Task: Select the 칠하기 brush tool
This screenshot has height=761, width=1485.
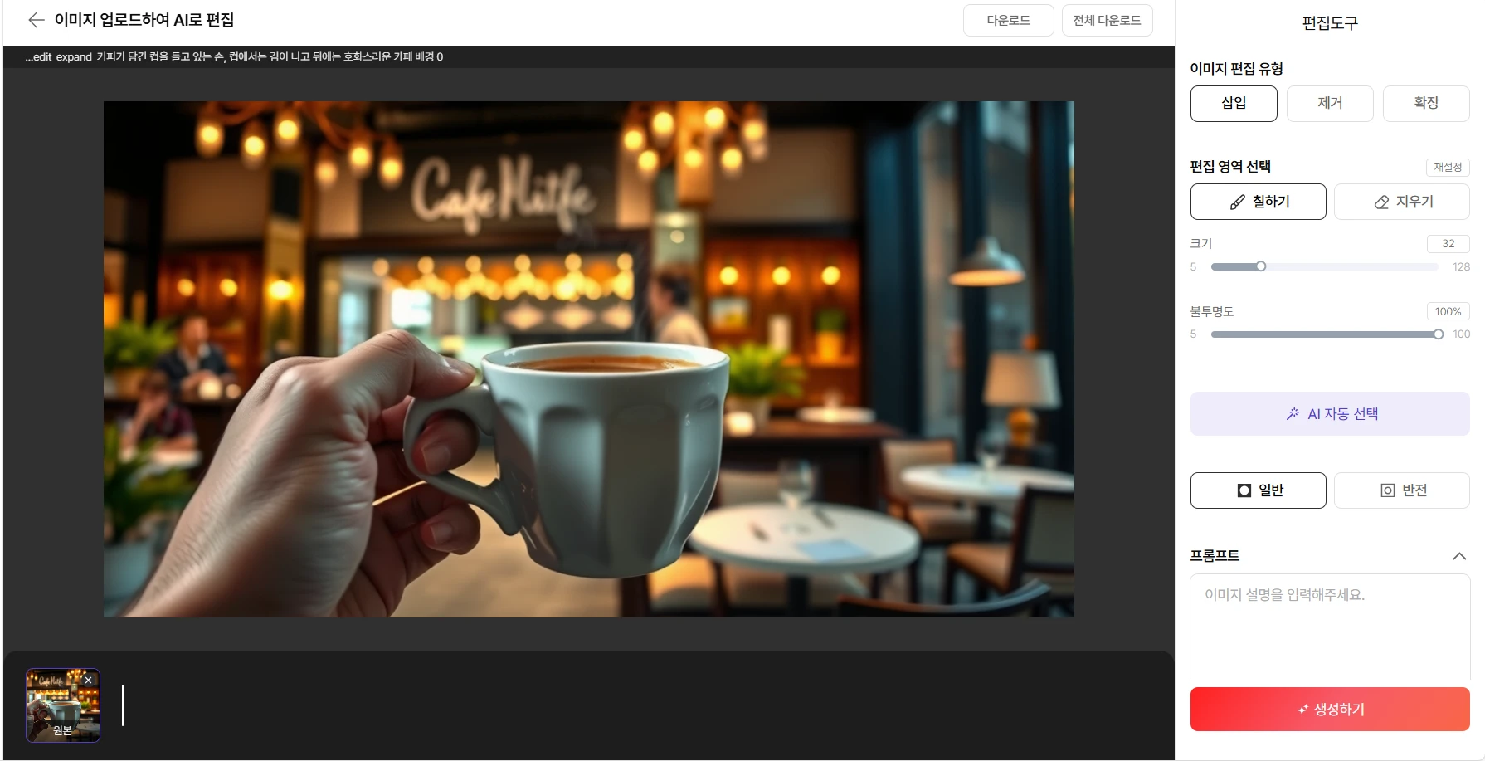Action: tap(1258, 202)
